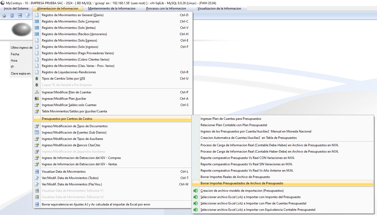
Task: Click the printer icon in the toolbar
Action: [4, 15]
